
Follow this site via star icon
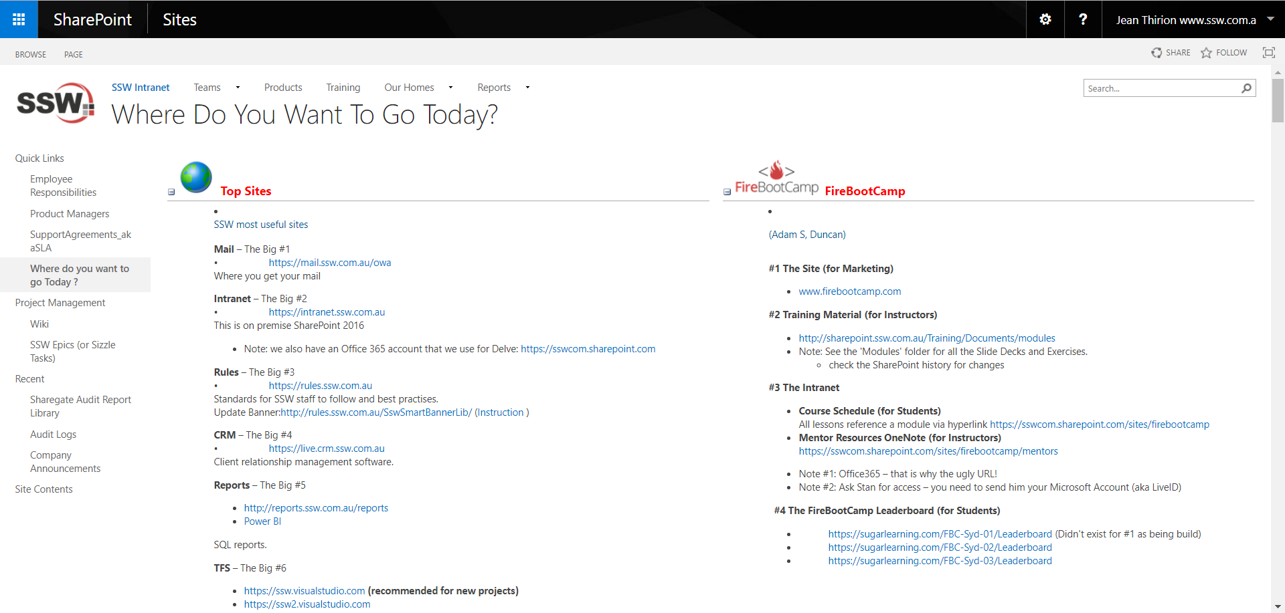pyautogui.click(x=1206, y=53)
